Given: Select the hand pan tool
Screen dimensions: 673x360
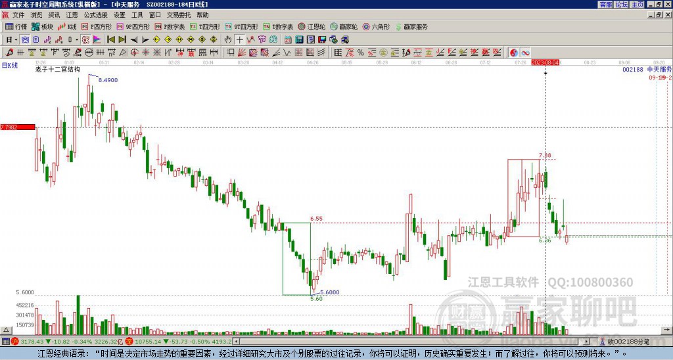Looking at the screenshot, I should pos(228,40).
